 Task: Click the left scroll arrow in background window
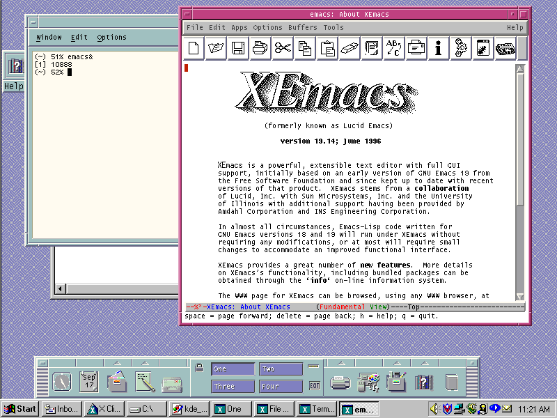tap(60, 288)
